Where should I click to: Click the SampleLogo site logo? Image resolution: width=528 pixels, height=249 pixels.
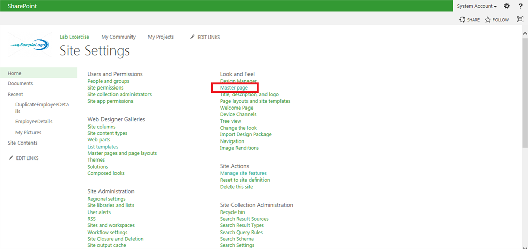coord(30,45)
